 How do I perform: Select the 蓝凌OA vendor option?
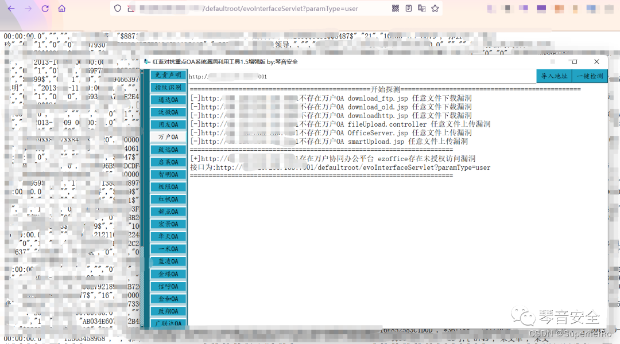[168, 261]
